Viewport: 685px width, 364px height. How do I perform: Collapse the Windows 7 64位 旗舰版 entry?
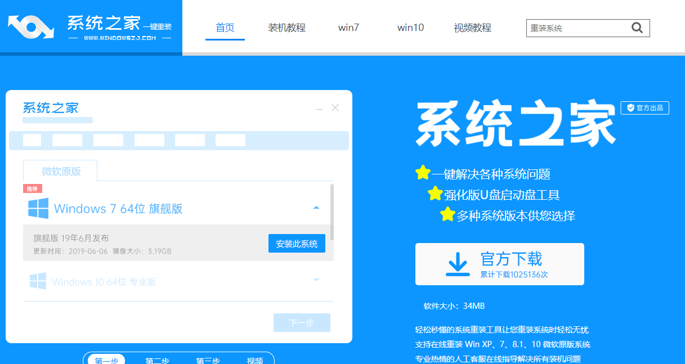click(x=316, y=206)
